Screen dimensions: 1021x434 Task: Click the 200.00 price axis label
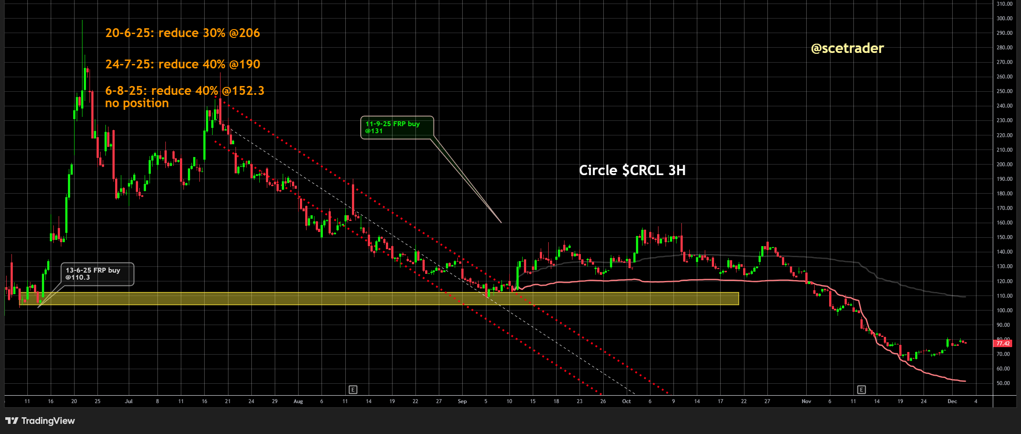1004,165
